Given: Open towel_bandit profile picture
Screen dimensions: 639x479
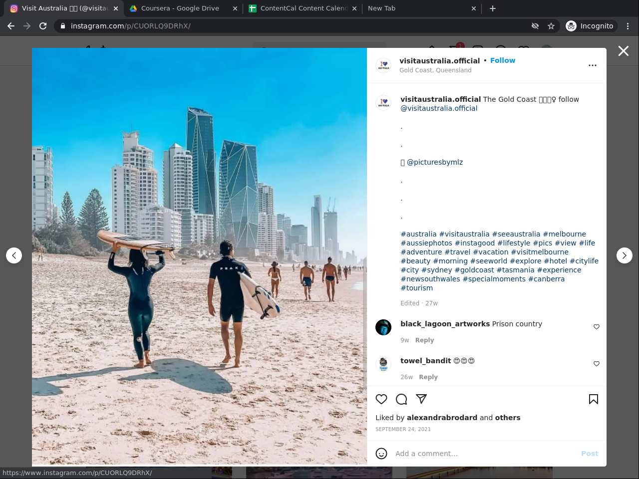Looking at the screenshot, I should pyautogui.click(x=383, y=364).
